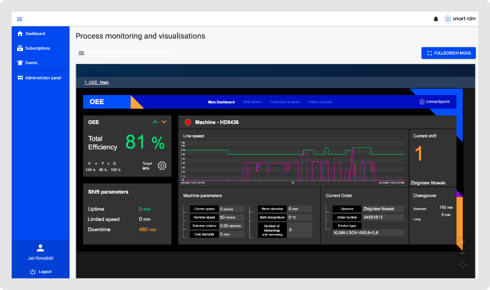
Task: Click the Subscriptions icon in sidebar
Action: point(20,48)
